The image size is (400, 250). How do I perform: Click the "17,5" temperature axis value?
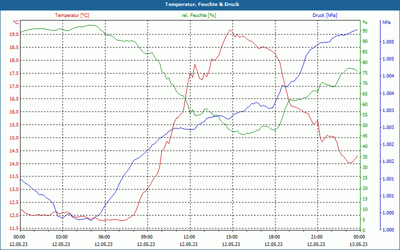tap(14, 73)
